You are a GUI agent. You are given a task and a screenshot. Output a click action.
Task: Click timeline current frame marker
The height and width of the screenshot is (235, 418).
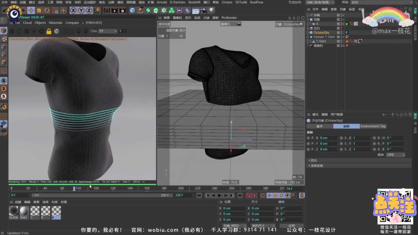click(74, 189)
